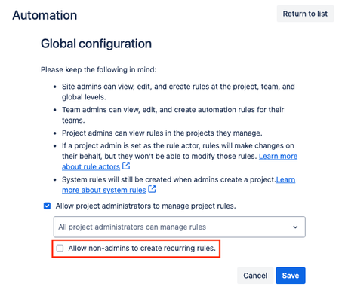Follow 'Learn more' link after 'modify those rules.'
Image resolution: width=342 pixels, height=296 pixels.
(278, 156)
